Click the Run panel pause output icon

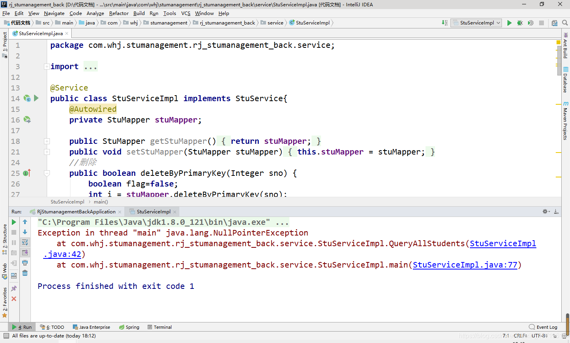click(x=14, y=243)
